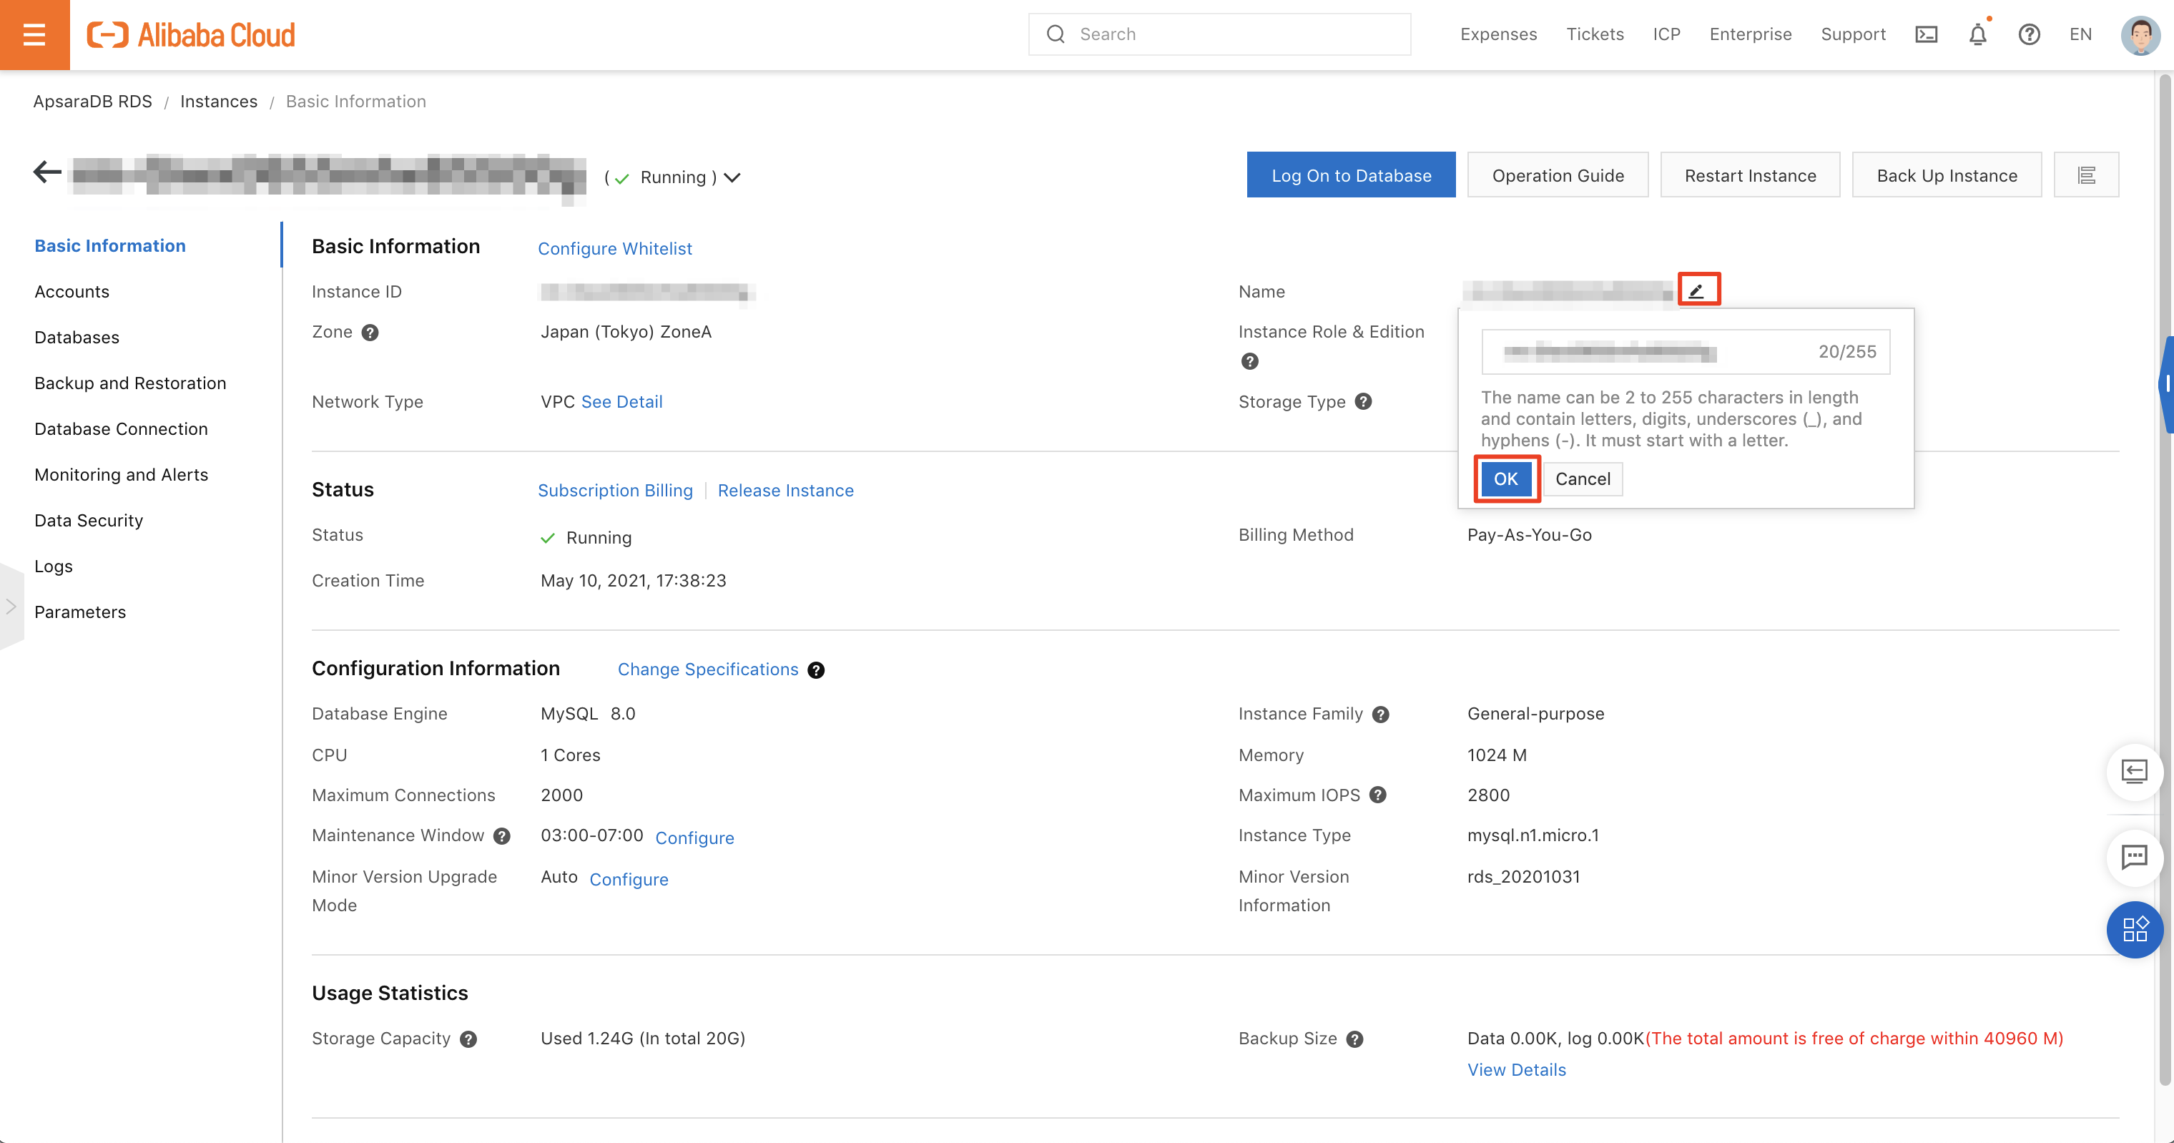Open the user avatar menu
Screen dimensions: 2174x1143
2140,34
